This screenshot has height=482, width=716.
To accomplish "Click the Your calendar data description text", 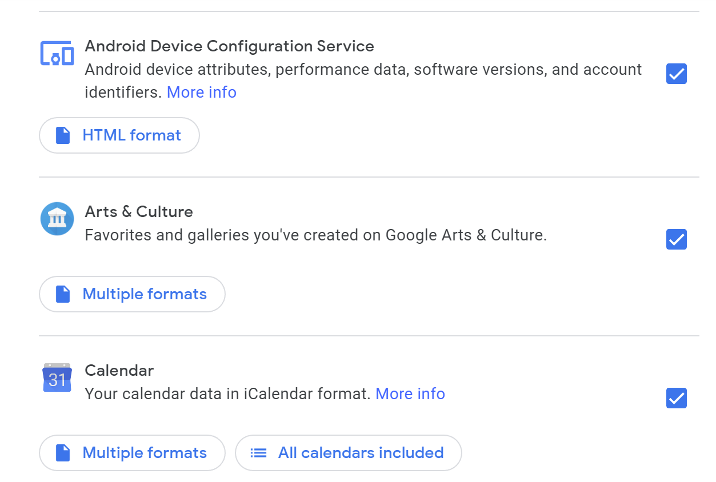I will point(228,394).
